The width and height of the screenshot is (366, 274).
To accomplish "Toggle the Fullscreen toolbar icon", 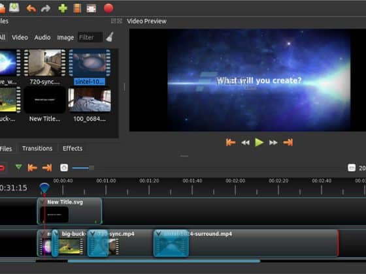I will coord(91,8).
